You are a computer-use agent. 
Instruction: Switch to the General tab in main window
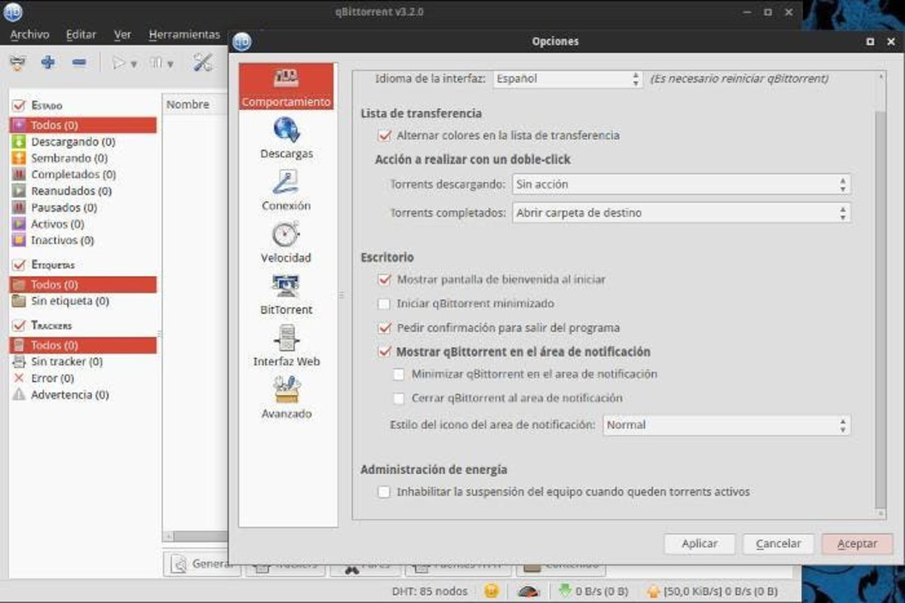tap(201, 564)
